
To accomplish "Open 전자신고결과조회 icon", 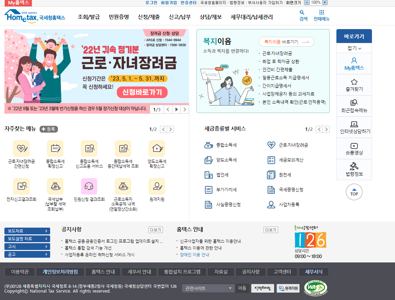I will coord(21,186).
